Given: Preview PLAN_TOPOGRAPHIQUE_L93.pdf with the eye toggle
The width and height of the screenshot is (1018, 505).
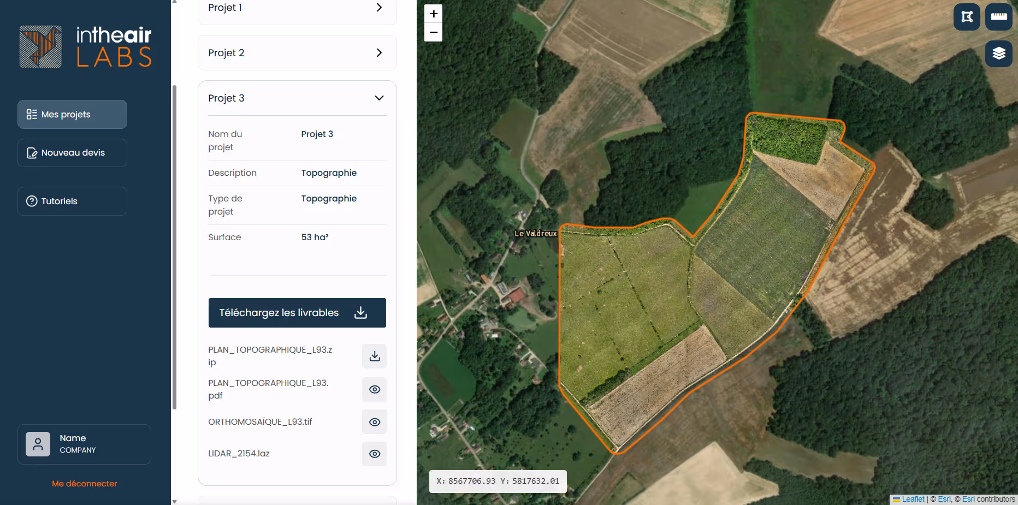Looking at the screenshot, I should (374, 389).
